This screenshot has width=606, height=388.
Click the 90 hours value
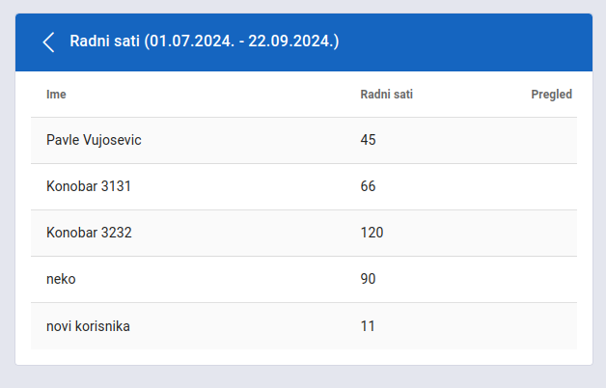368,279
